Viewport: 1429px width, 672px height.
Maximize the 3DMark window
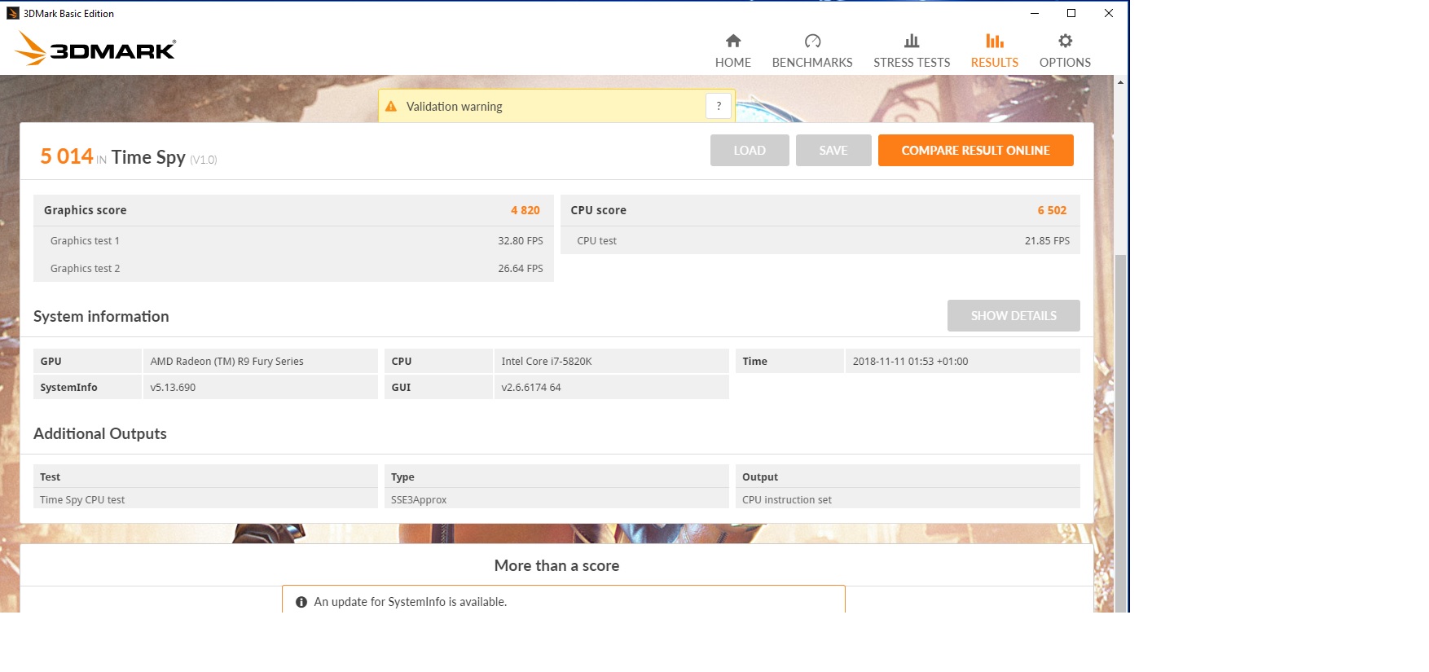coord(1071,13)
